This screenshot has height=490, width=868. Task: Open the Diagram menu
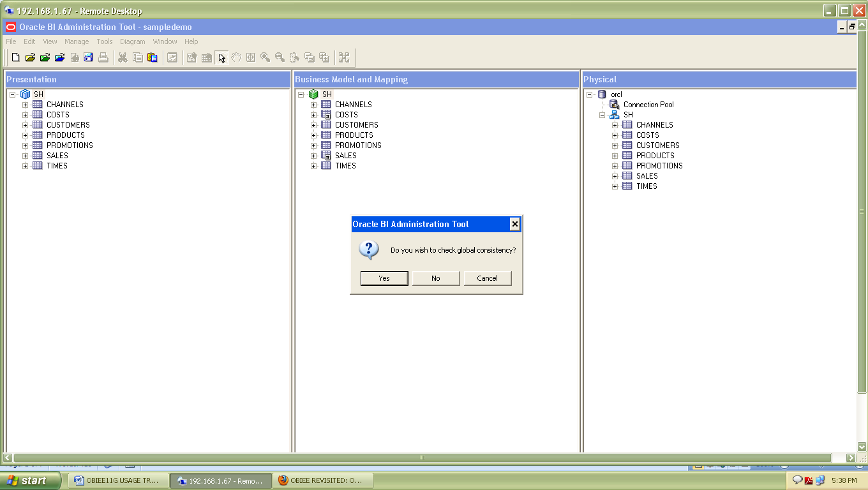point(133,41)
